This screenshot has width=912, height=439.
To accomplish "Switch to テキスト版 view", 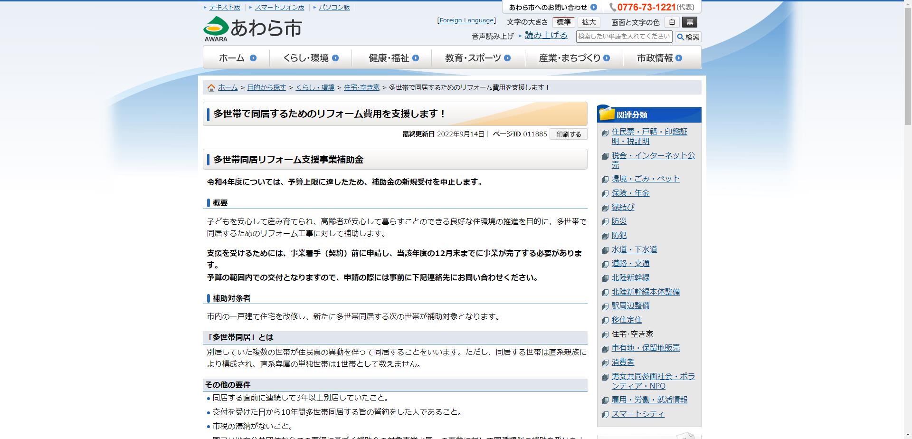I will [224, 8].
